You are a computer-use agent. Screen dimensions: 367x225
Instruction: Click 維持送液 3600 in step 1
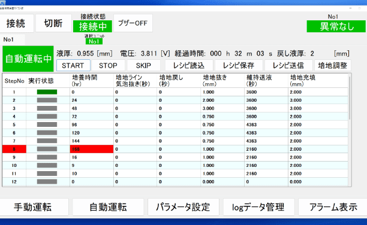[x=266, y=92]
